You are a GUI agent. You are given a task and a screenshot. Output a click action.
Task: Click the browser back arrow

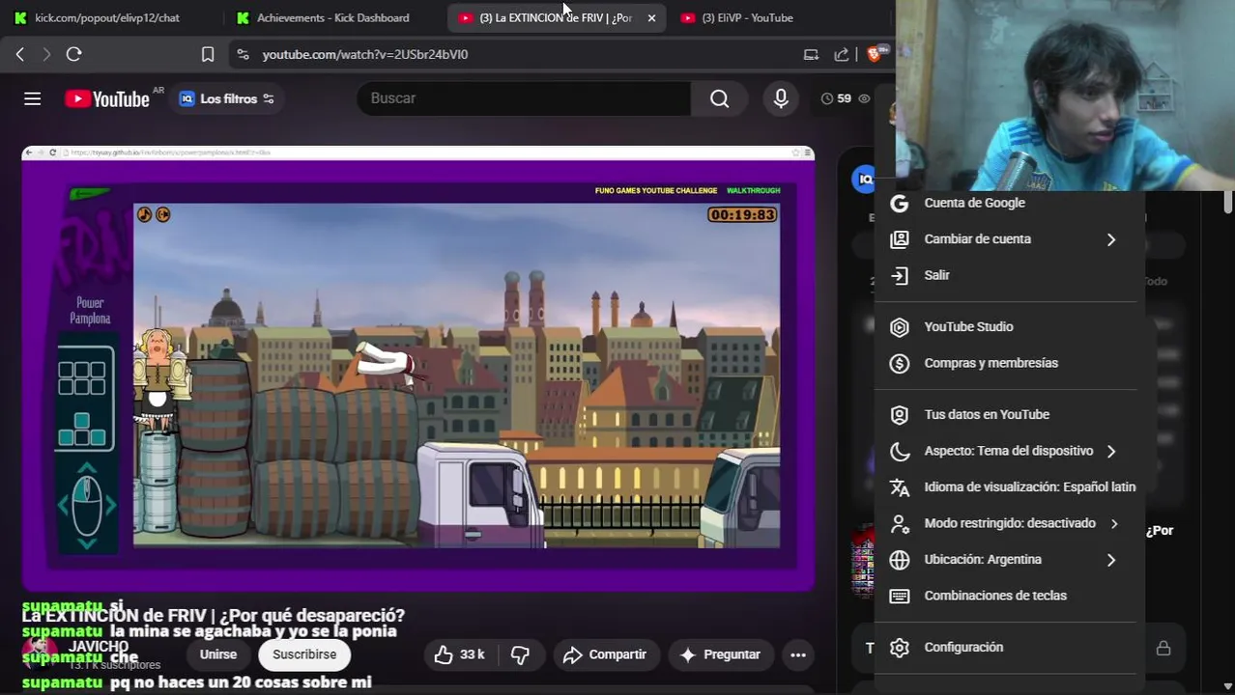[x=20, y=54]
